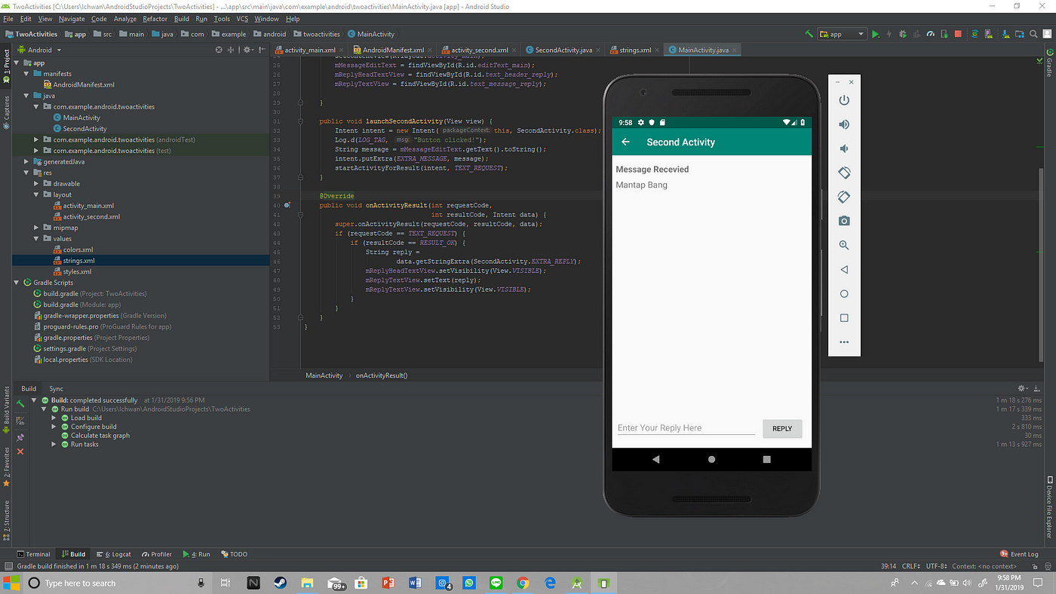Image resolution: width=1056 pixels, height=594 pixels.
Task: Sync project with Gradle files icon
Action: [x=975, y=34]
